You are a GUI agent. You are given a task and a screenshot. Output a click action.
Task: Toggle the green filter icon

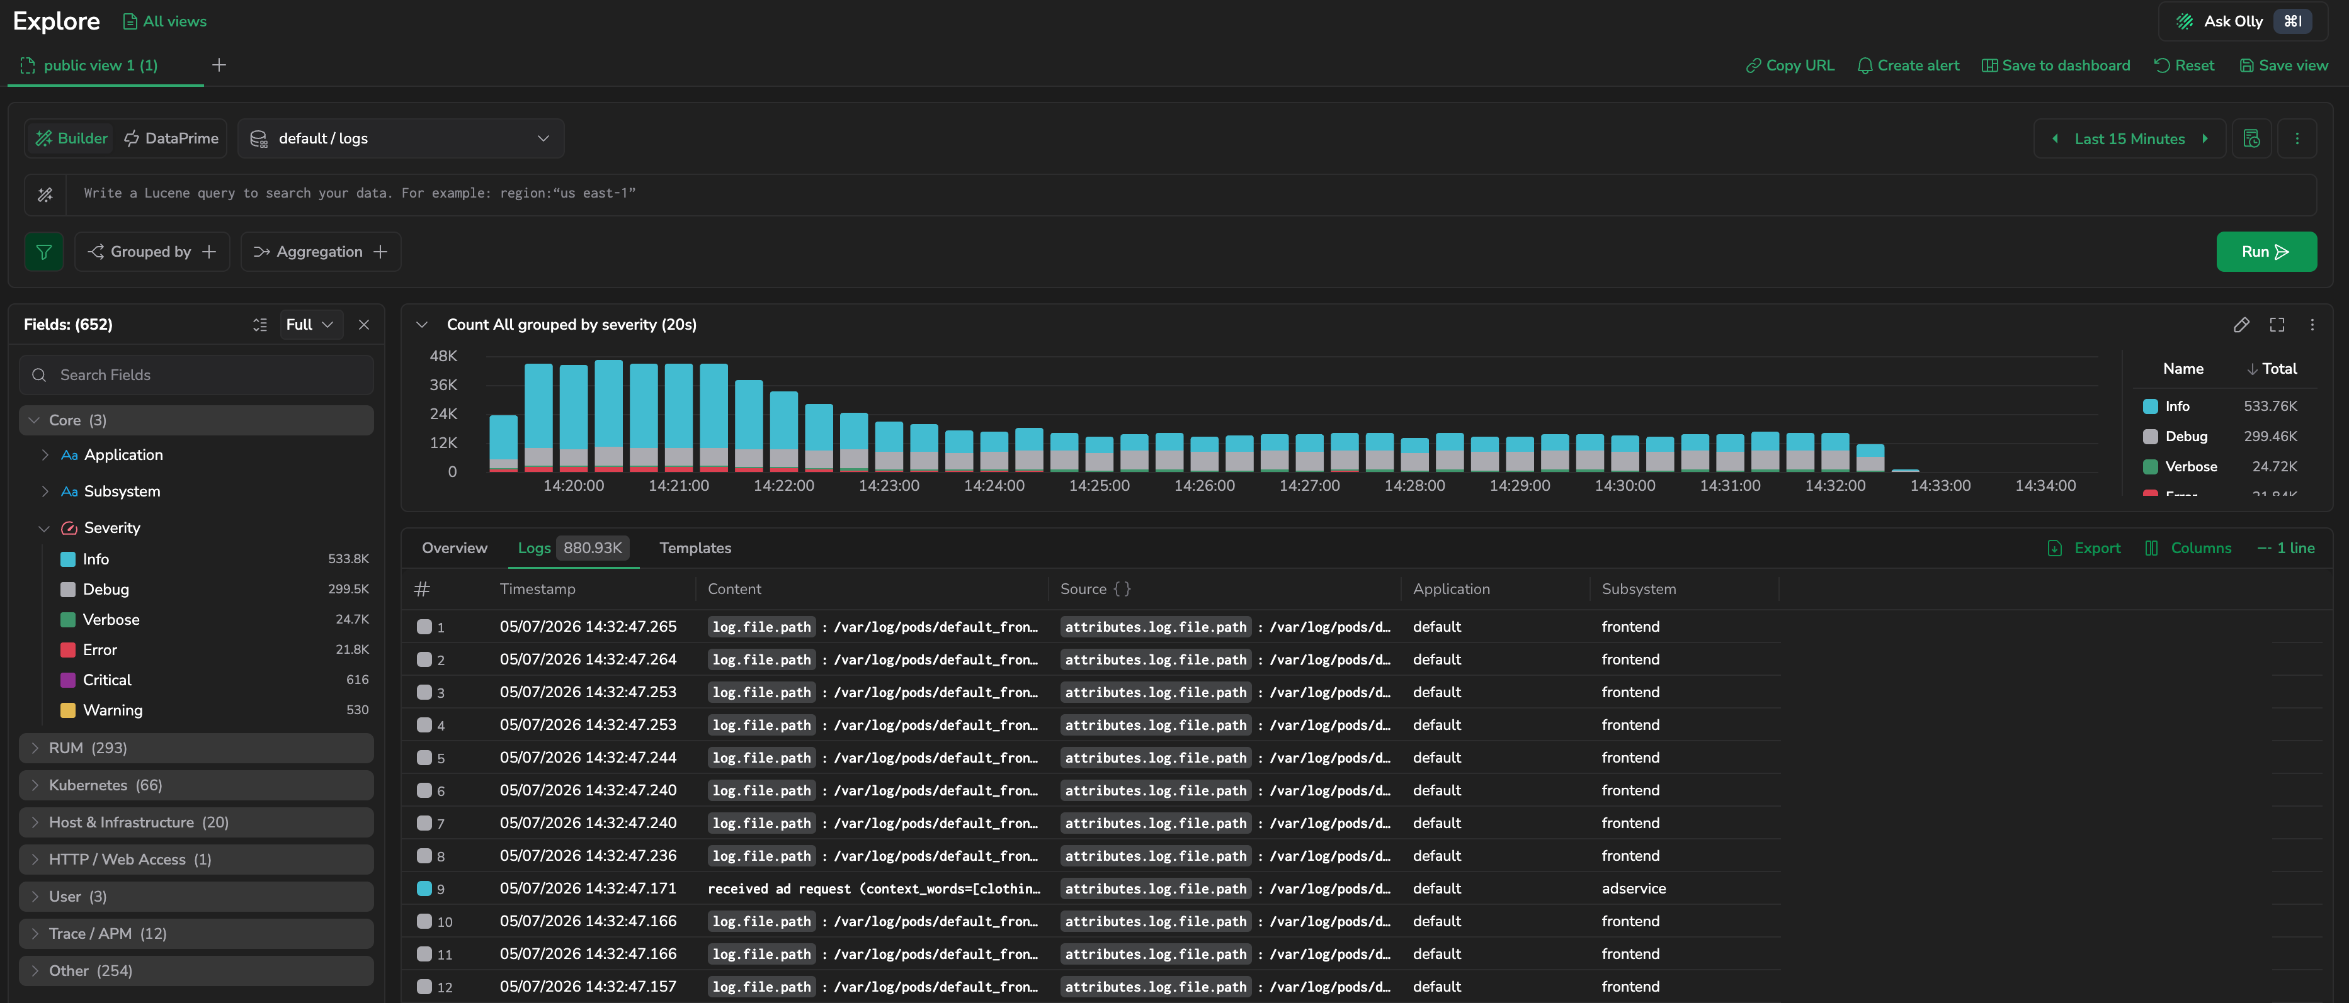[x=44, y=252]
